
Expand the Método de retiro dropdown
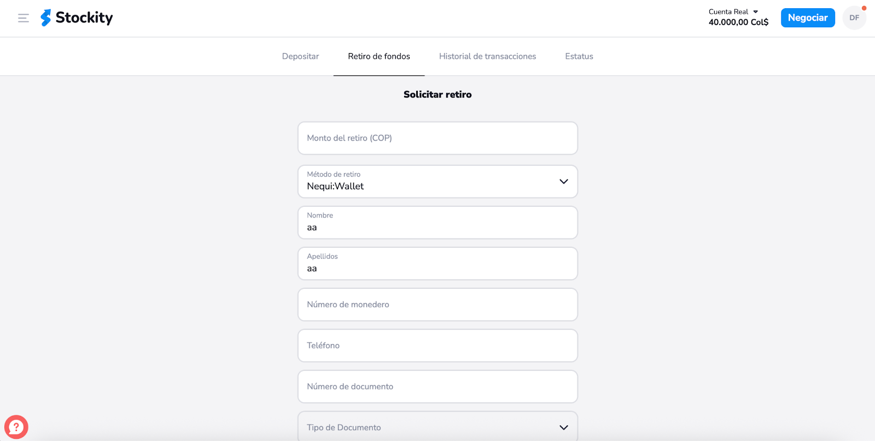point(437,182)
